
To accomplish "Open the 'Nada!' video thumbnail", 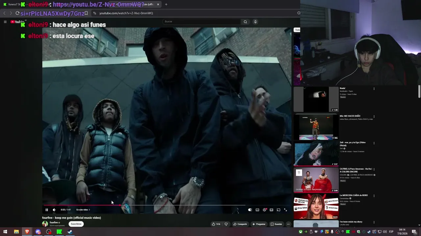I will (316, 99).
